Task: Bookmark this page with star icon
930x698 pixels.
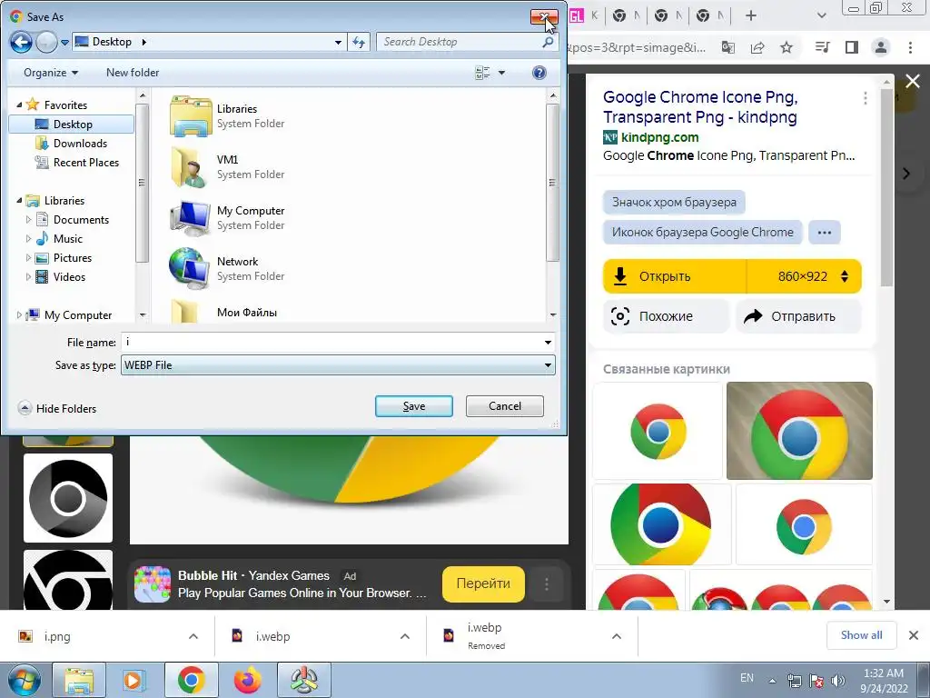Action: (x=787, y=47)
